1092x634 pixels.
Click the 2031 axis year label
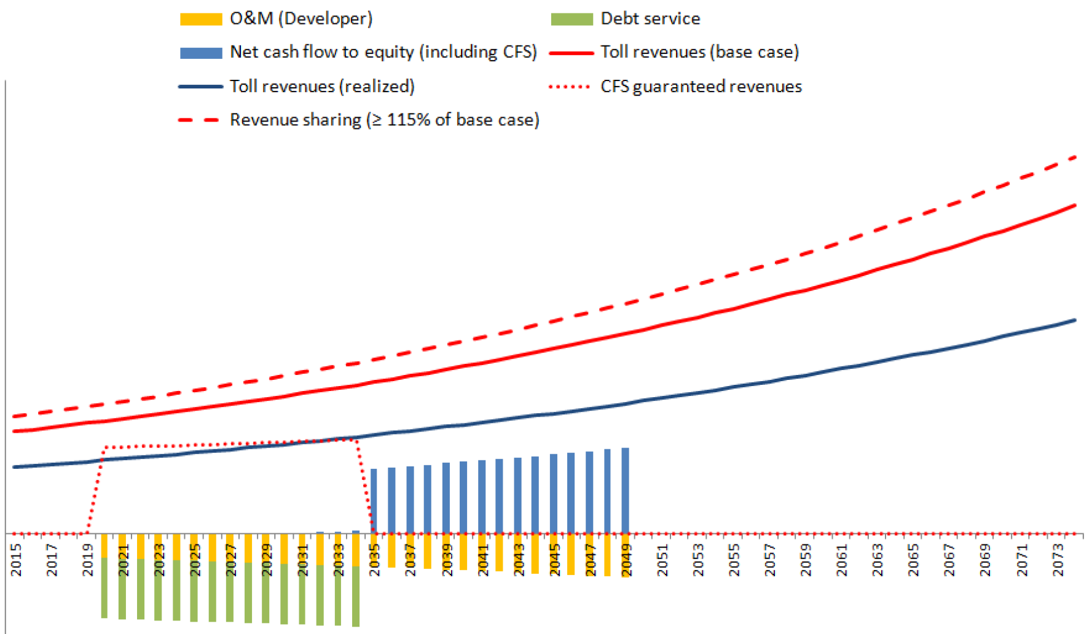(x=303, y=560)
